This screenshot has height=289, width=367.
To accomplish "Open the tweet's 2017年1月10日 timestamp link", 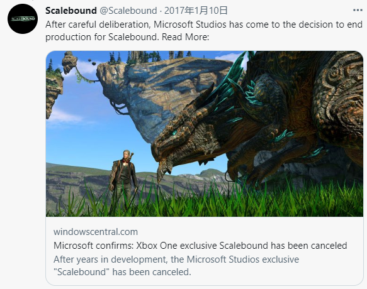I will [x=196, y=11].
